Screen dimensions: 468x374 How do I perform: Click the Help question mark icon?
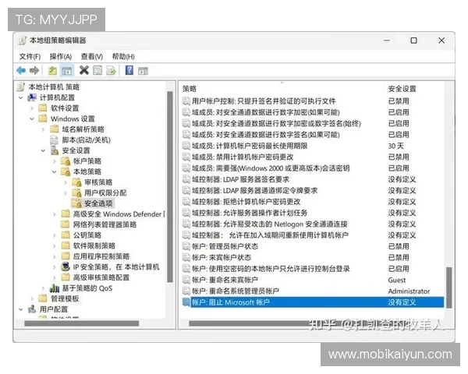coord(129,70)
